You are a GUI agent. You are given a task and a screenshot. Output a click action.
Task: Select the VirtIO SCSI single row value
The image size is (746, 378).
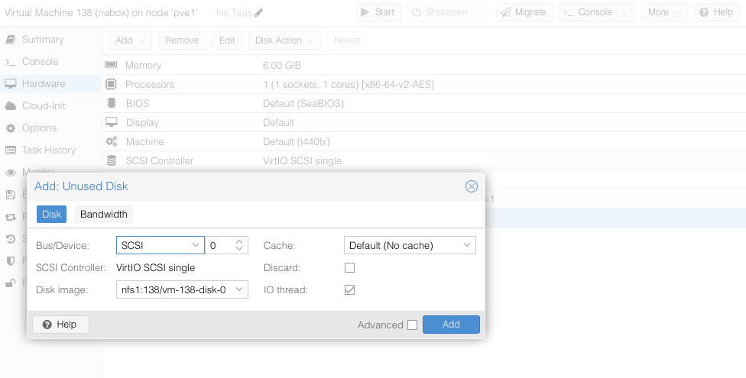[x=302, y=160]
